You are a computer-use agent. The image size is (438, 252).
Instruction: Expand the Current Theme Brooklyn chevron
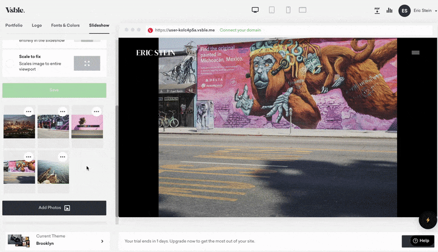102,241
